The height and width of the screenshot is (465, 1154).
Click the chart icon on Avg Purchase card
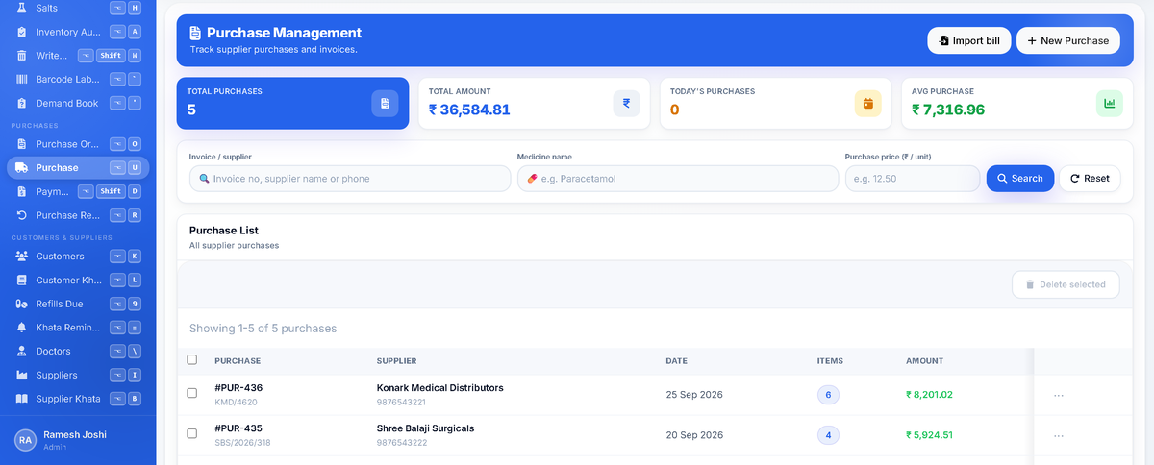tap(1109, 103)
